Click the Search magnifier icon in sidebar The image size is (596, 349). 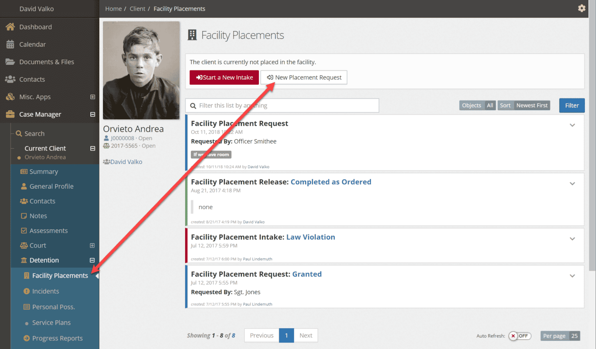19,133
